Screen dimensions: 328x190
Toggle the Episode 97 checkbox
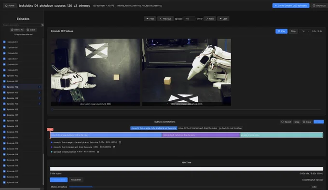pos(4,59)
